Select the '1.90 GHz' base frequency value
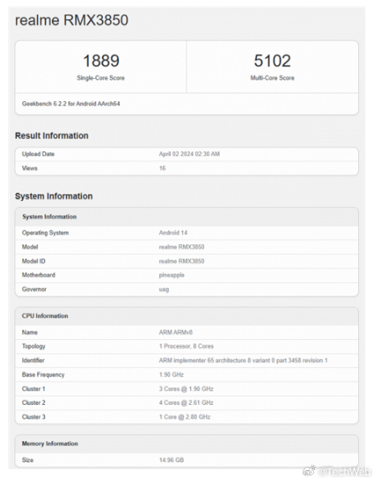 [171, 374]
